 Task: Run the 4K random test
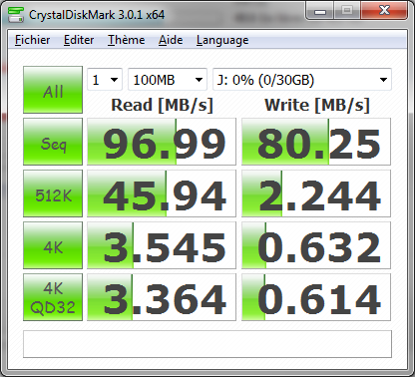[53, 245]
